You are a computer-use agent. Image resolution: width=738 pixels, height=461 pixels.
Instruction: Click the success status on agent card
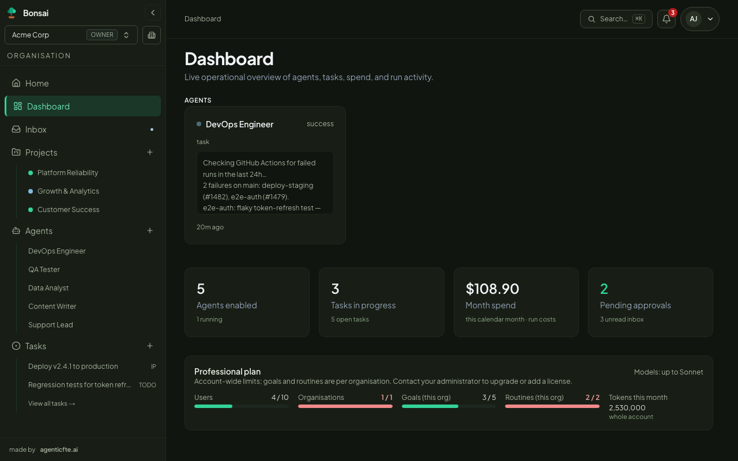click(x=320, y=124)
